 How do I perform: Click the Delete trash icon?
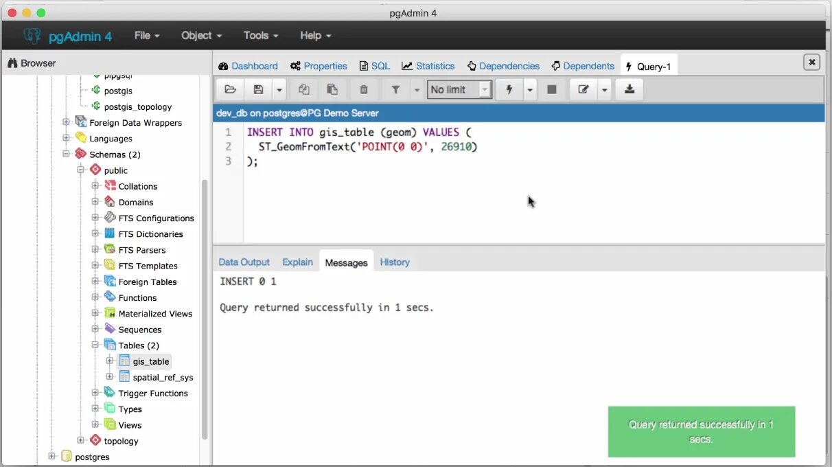pyautogui.click(x=364, y=89)
